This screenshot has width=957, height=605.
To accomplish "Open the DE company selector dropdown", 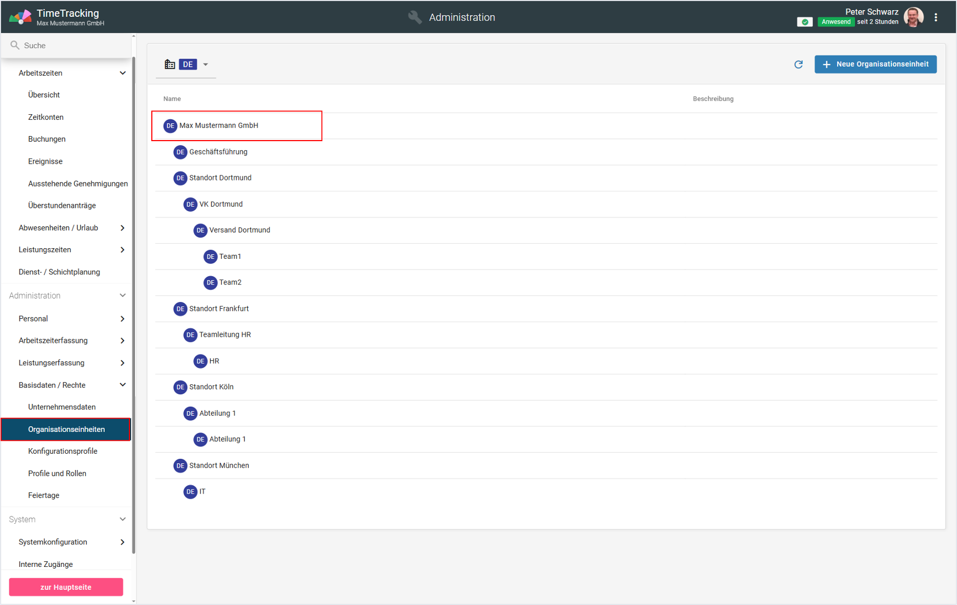I will point(206,64).
